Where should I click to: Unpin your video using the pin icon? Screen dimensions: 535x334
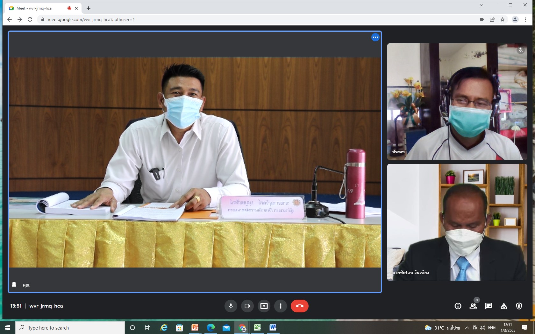point(14,285)
